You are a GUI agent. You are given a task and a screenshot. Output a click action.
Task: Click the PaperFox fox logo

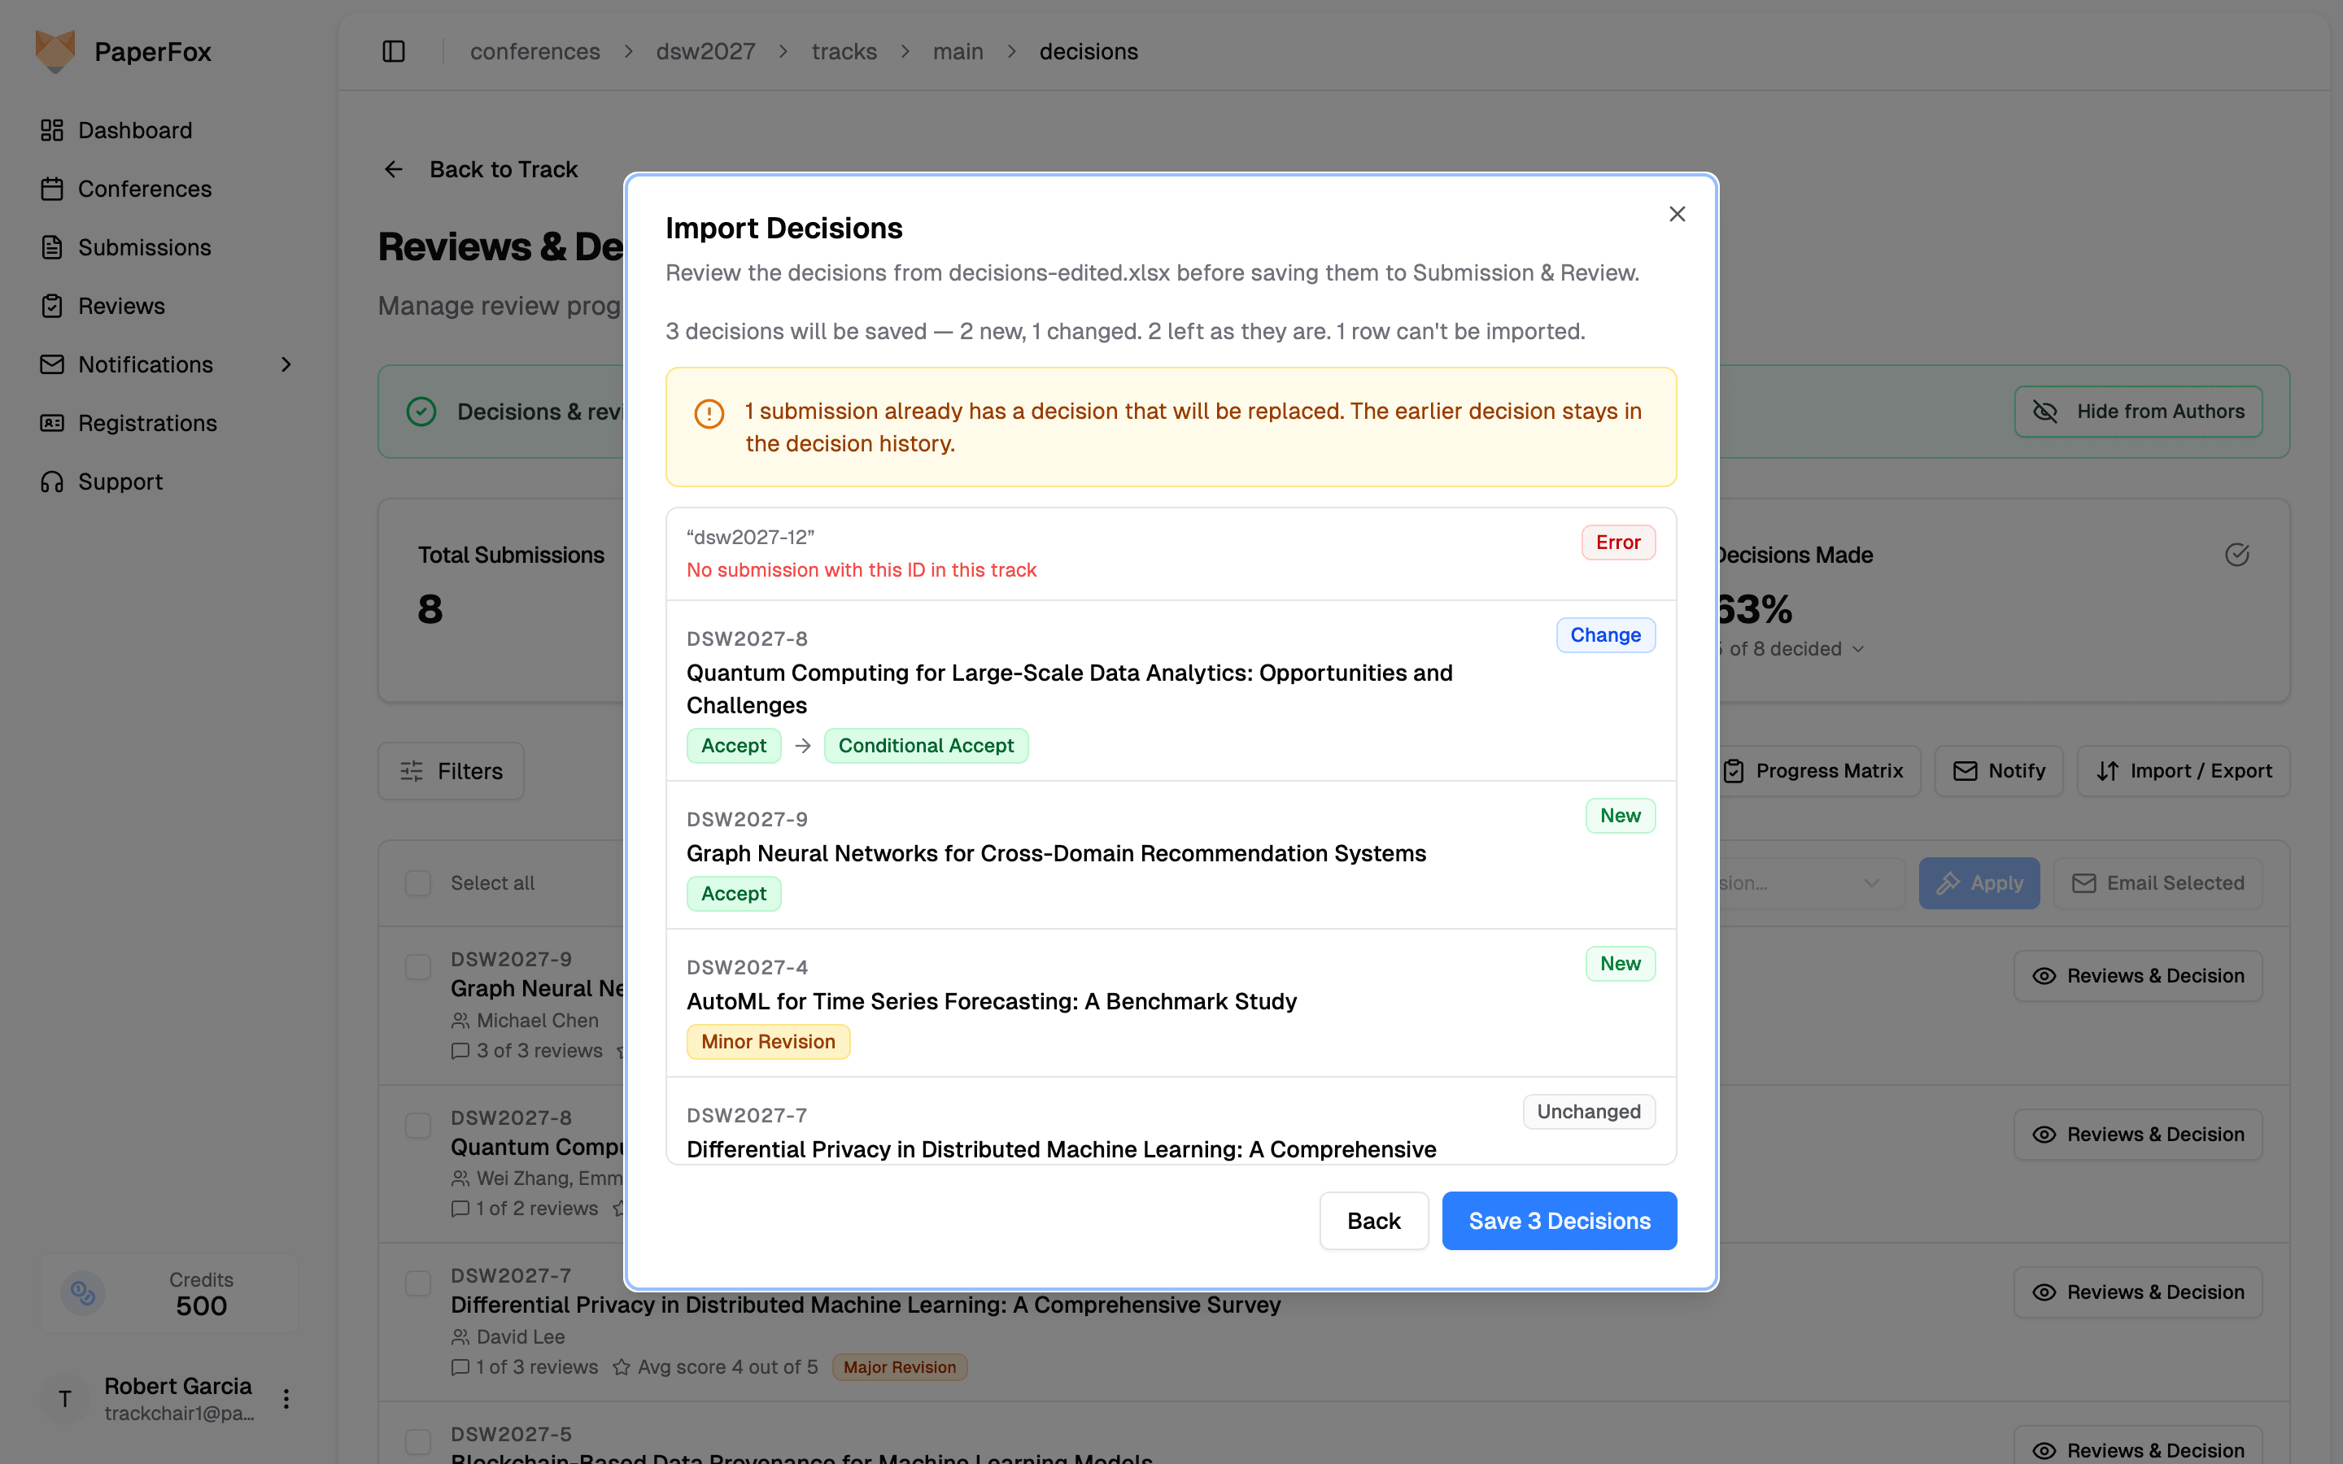[x=55, y=51]
